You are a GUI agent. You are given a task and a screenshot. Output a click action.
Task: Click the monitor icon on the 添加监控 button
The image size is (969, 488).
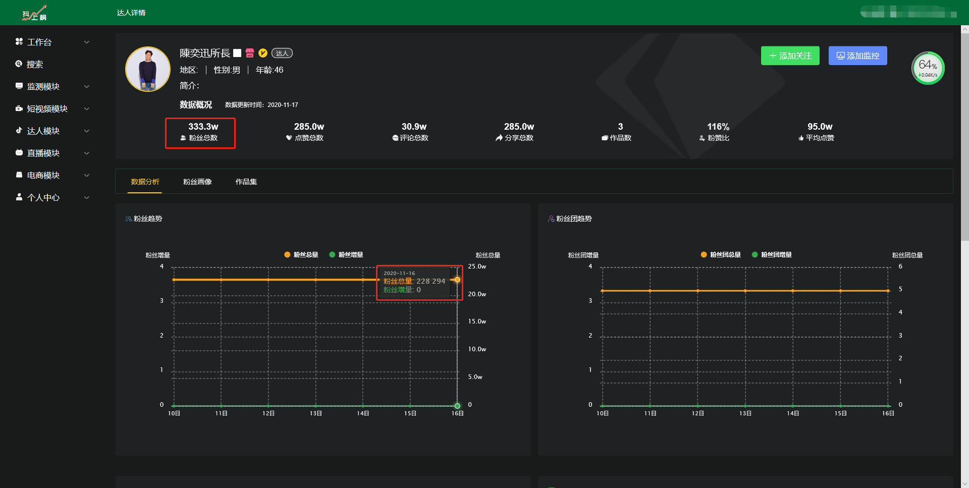pyautogui.click(x=841, y=56)
